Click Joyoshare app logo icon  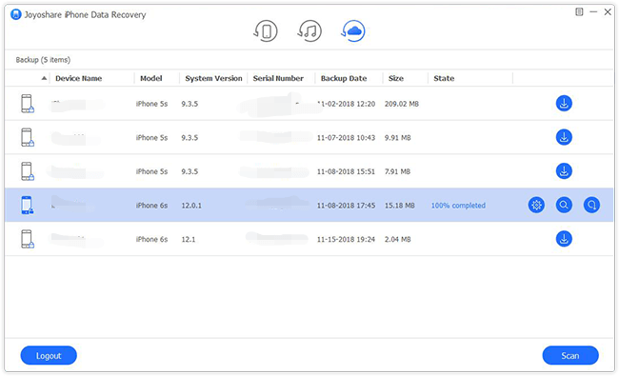pos(16,14)
